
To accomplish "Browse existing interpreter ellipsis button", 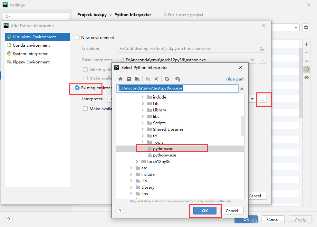I will [263, 99].
